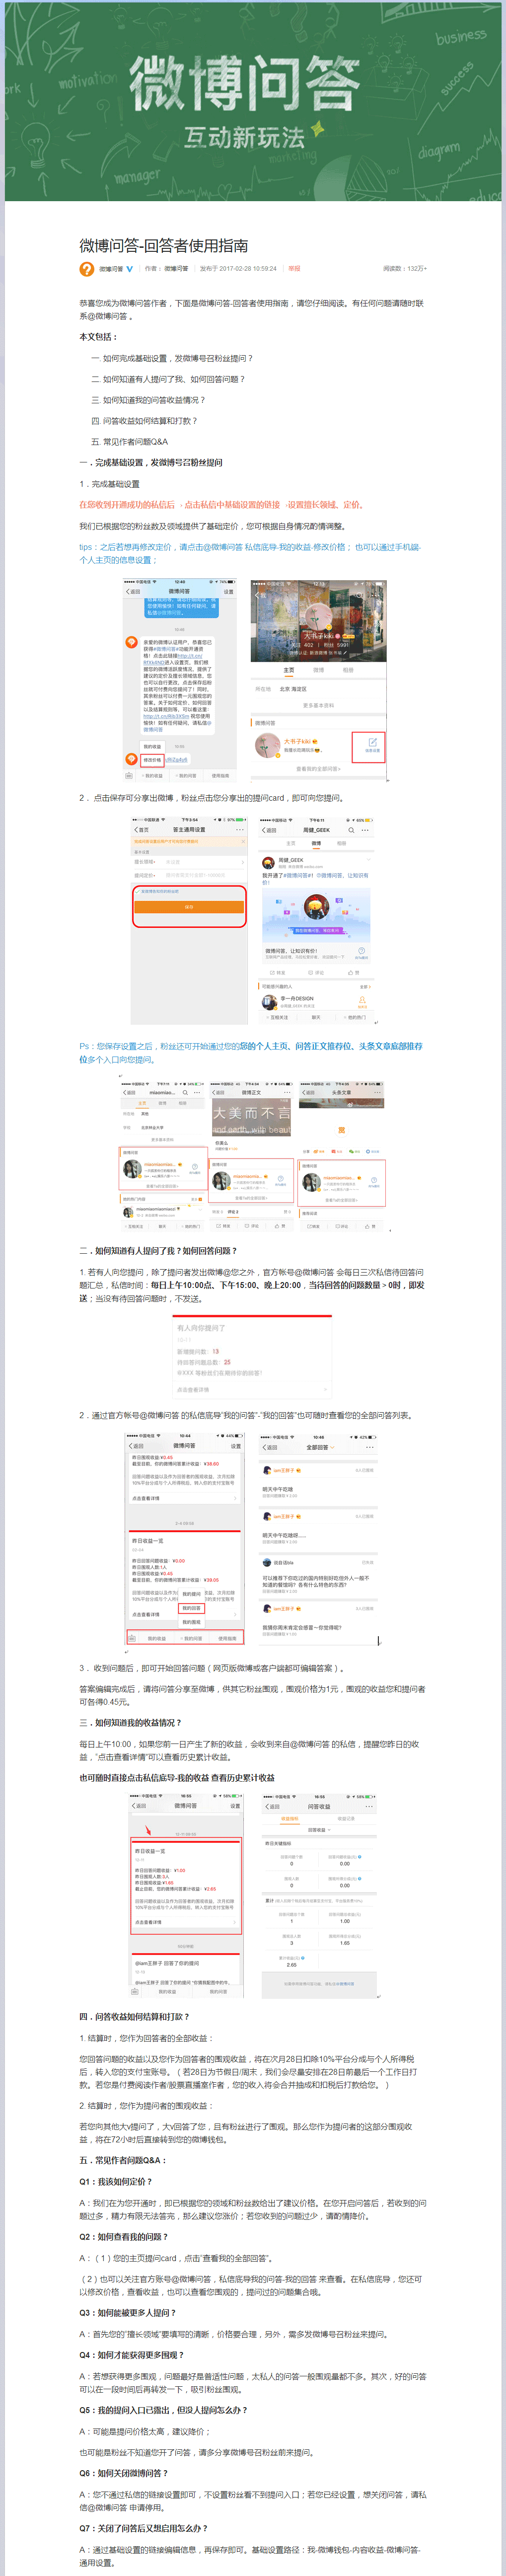Screen dimensions: 506x2576
Task: Click bold line 也可随时直接点击私信底导-我的收益
Action: tap(177, 1777)
